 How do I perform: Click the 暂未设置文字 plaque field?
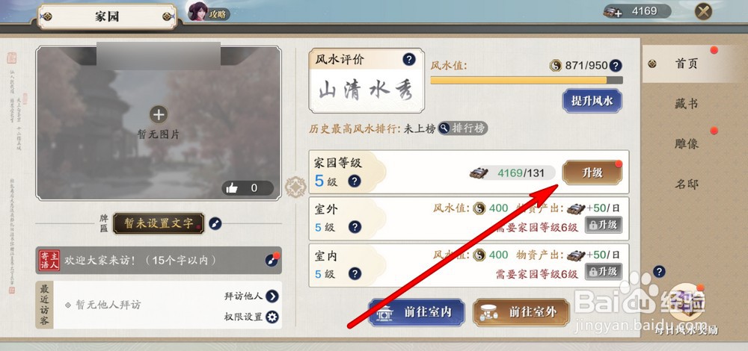pyautogui.click(x=159, y=223)
